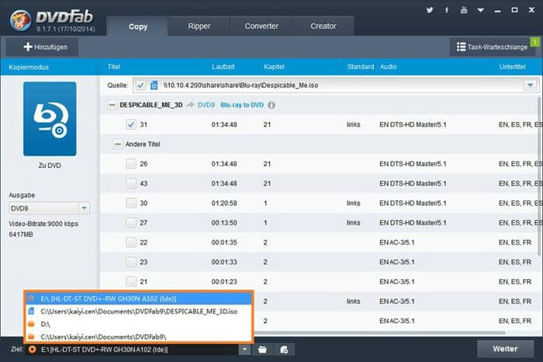Screen dimensions: 543x362
Task: Click the Kapitel column header
Action: click(274, 67)
